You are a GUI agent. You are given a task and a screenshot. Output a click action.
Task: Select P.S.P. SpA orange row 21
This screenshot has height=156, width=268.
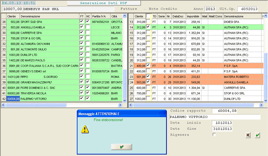(x=196, y=66)
